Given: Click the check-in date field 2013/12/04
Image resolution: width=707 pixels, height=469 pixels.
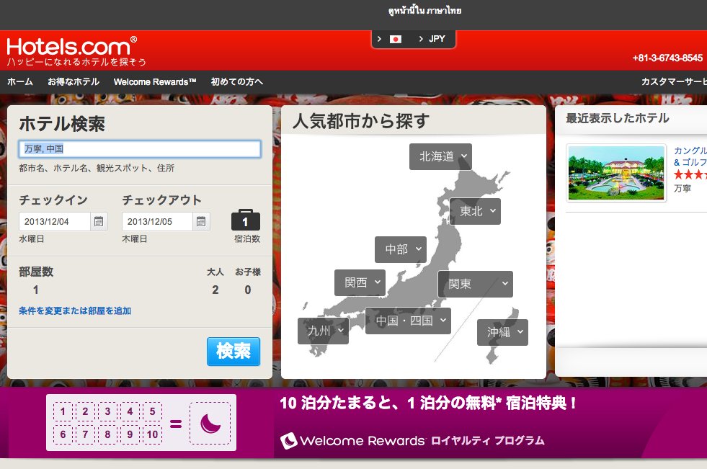Looking at the screenshot, I should tap(55, 222).
